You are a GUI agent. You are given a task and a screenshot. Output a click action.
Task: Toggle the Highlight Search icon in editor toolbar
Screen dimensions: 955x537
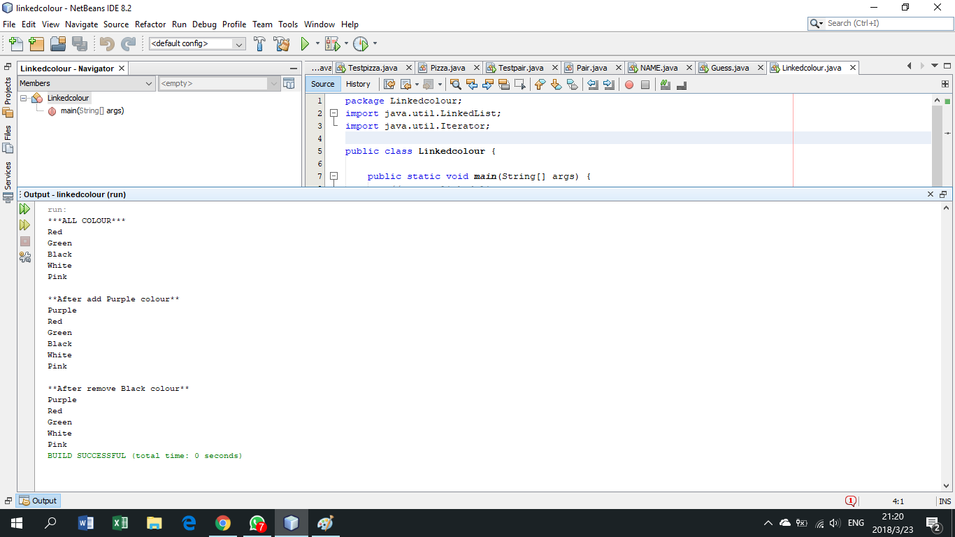[x=504, y=84]
